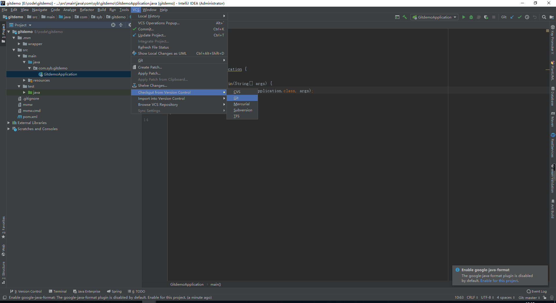Toggle the Z: Structure side tab
This screenshot has height=303, width=556.
click(x=3, y=273)
